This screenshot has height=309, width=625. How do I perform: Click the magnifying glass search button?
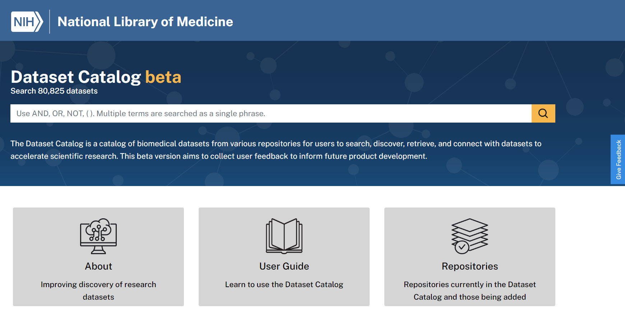(543, 113)
